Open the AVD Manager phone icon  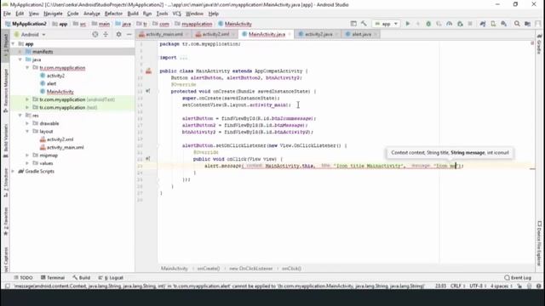(493, 24)
